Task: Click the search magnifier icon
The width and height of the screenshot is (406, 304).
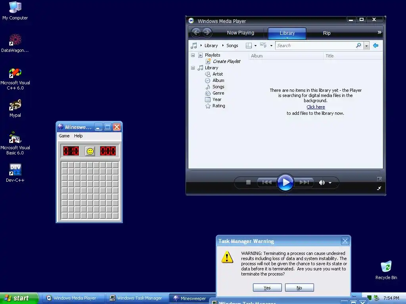Action: [358, 46]
